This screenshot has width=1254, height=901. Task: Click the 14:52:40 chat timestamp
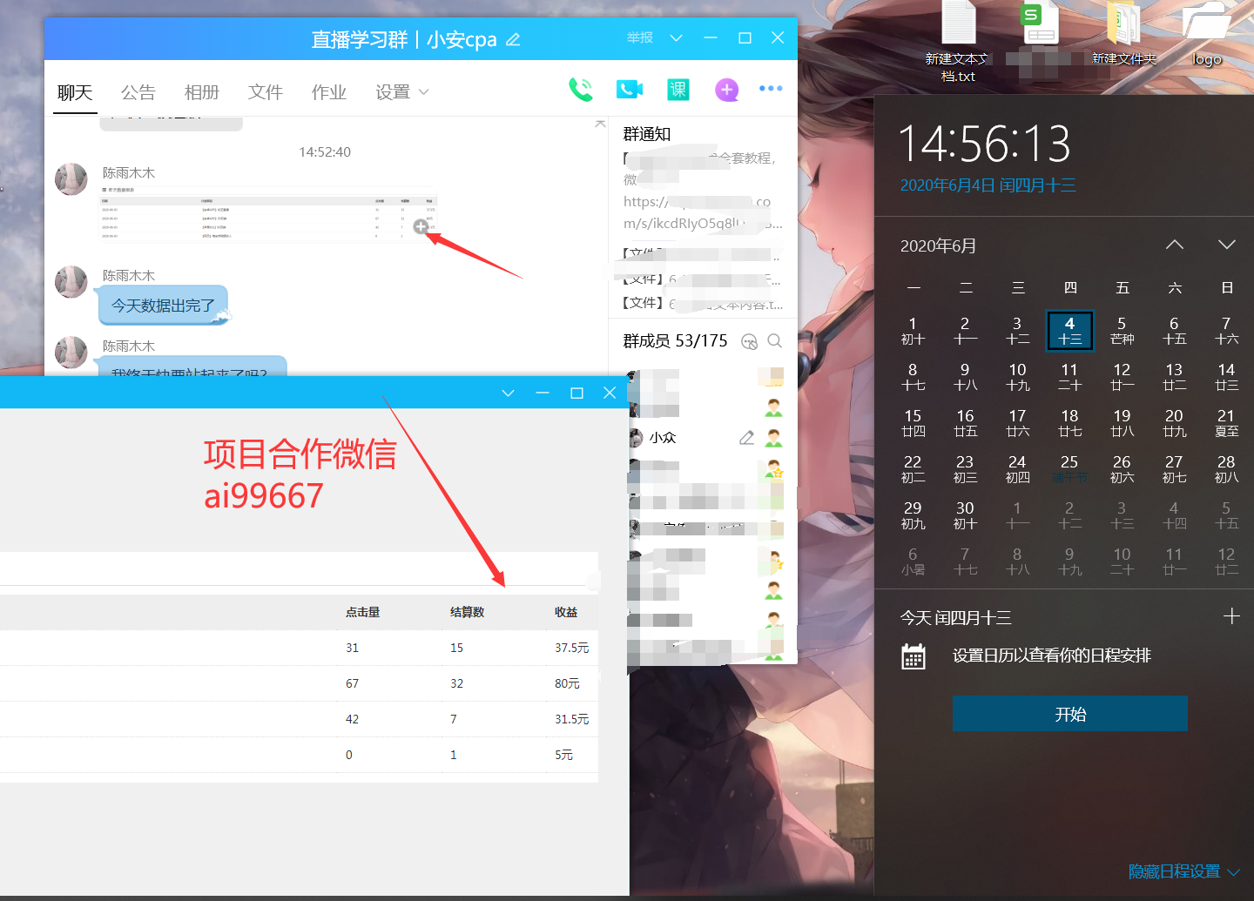[325, 152]
